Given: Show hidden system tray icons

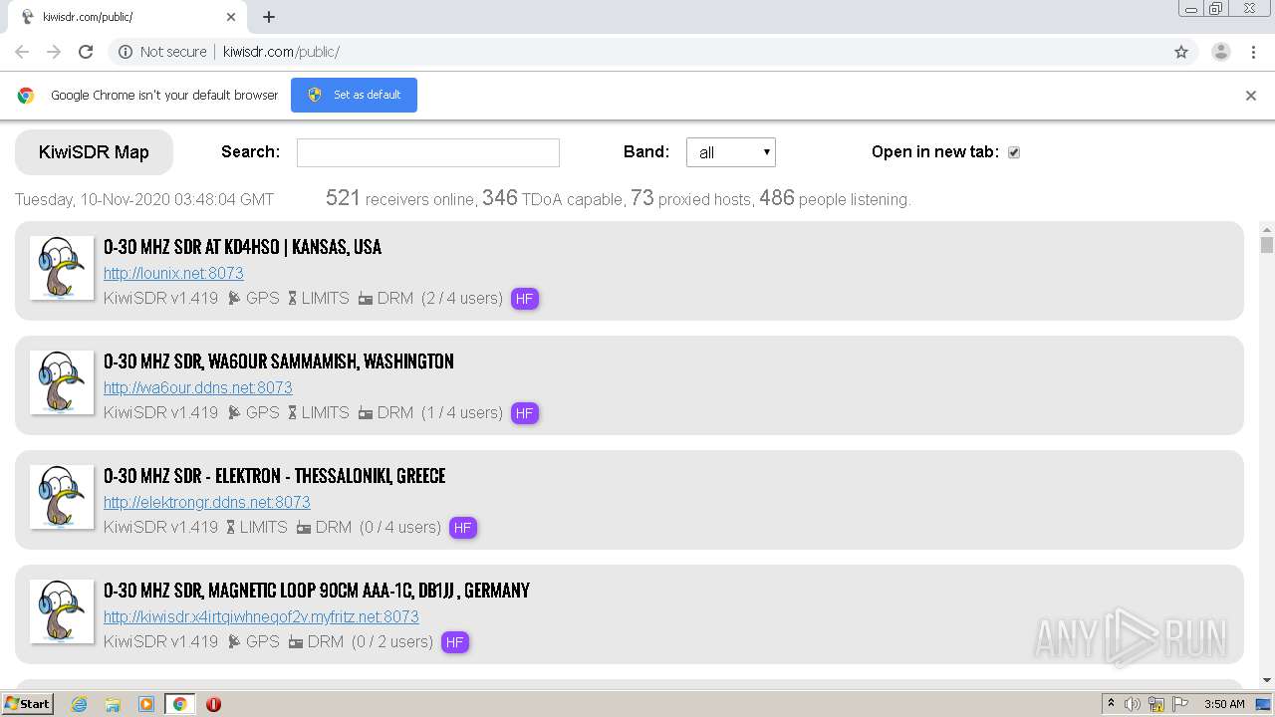Looking at the screenshot, I should (x=1111, y=704).
